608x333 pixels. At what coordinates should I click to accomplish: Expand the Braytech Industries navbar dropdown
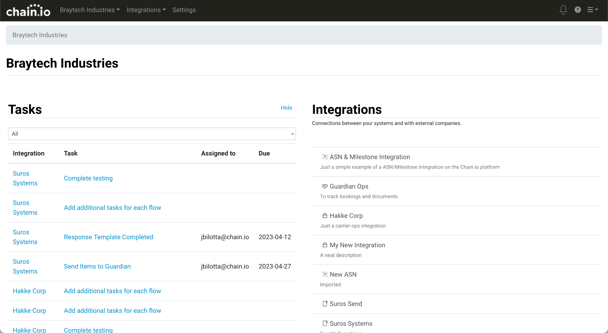point(90,10)
